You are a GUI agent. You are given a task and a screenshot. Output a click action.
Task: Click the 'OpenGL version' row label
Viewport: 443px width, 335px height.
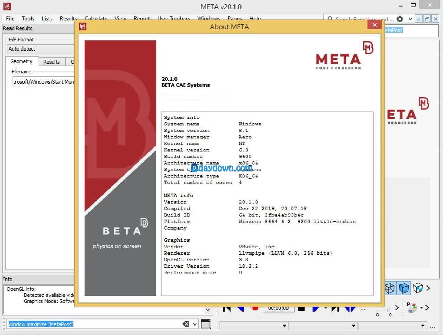tap(186, 260)
